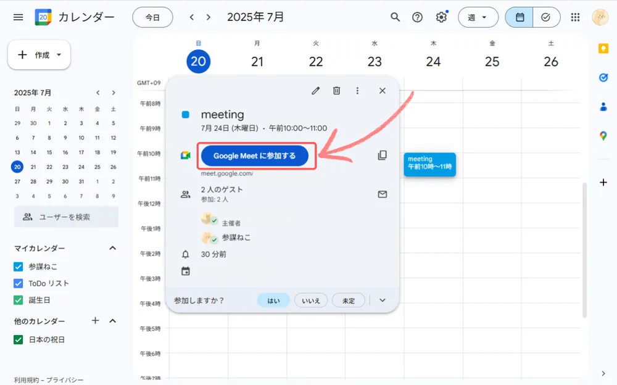
Task: Open the account avatar in header
Action: [600, 17]
